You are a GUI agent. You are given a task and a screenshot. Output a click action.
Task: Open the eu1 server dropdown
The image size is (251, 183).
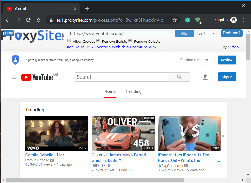pyautogui.click(x=207, y=34)
